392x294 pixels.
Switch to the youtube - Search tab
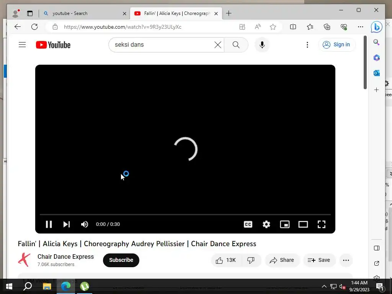84,13
